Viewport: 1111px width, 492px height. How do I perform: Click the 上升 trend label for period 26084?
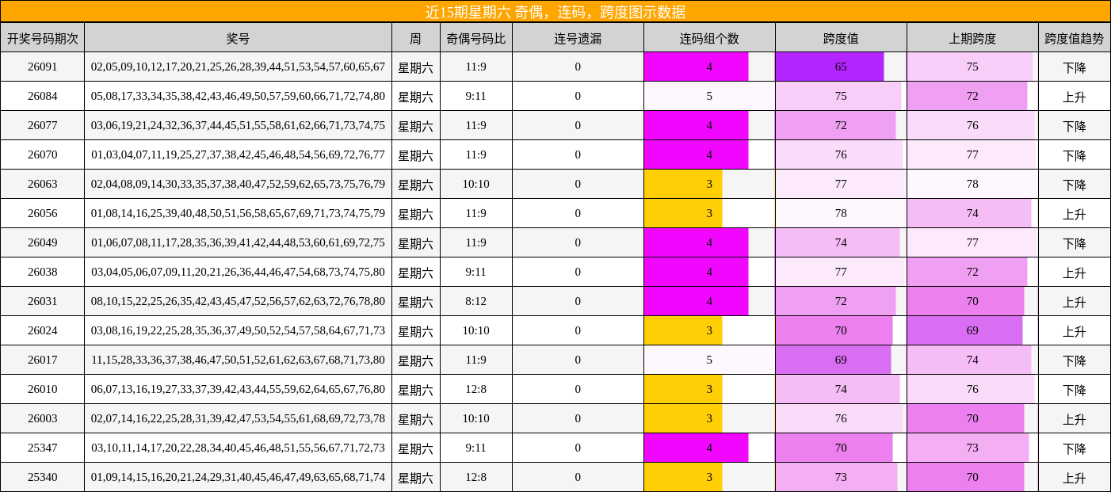1073,96
